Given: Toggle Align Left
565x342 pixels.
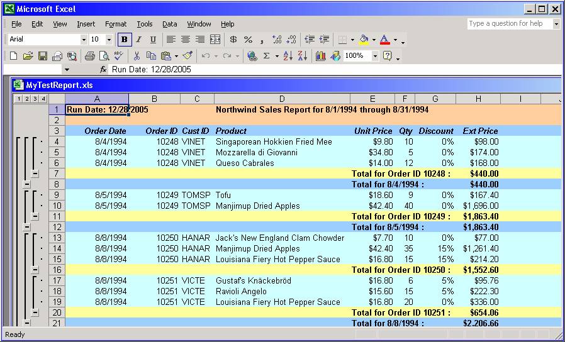Looking at the screenshot, I should tap(171, 39).
